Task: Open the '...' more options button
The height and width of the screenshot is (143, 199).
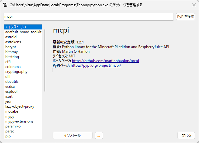Action: point(99,136)
